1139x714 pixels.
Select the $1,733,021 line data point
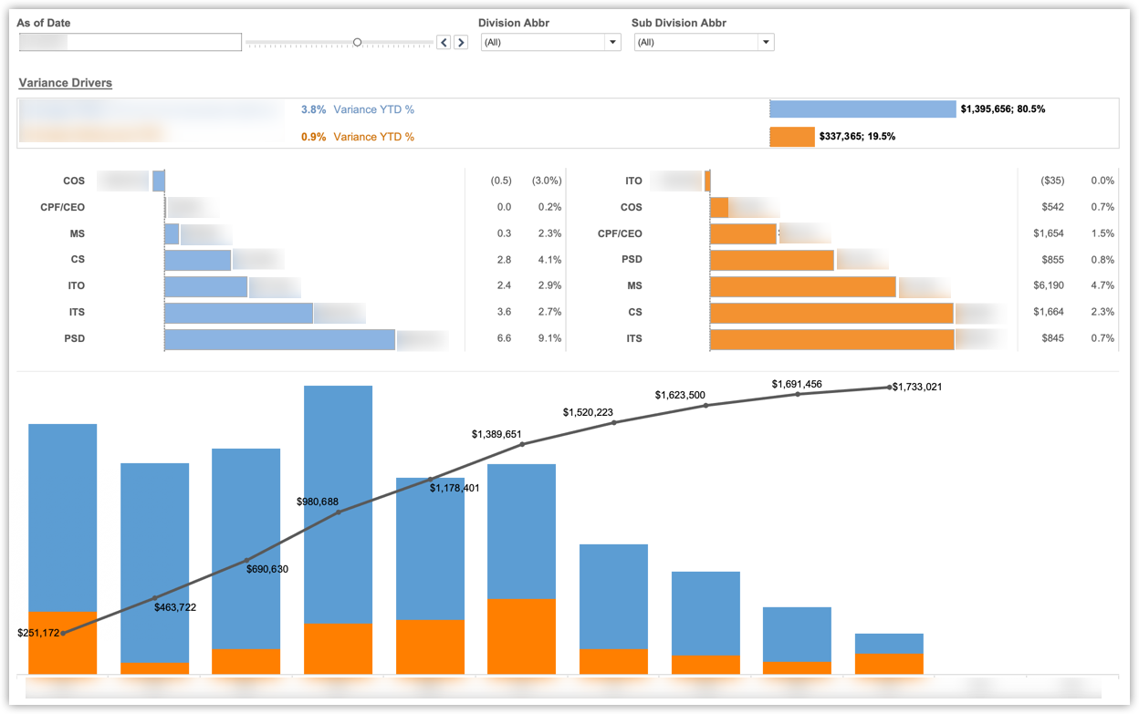pos(889,388)
